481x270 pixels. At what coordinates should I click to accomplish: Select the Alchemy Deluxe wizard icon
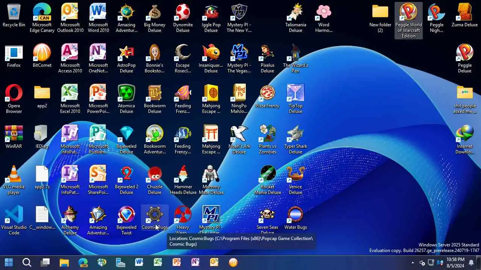pyautogui.click(x=70, y=220)
